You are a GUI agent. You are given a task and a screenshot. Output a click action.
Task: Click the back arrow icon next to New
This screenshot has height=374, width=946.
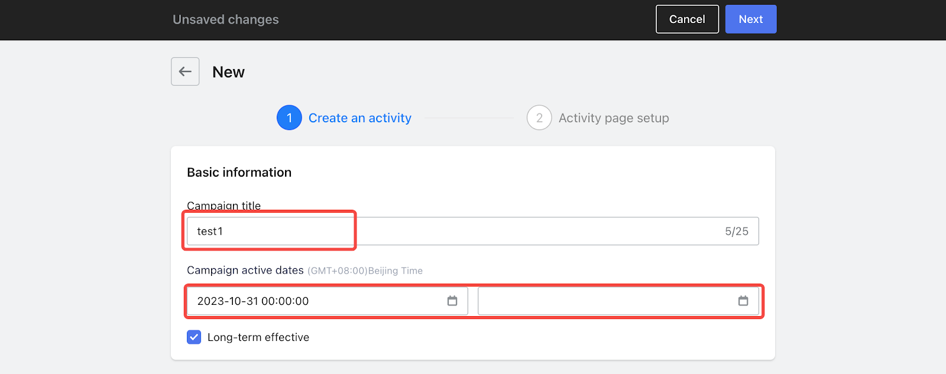185,71
